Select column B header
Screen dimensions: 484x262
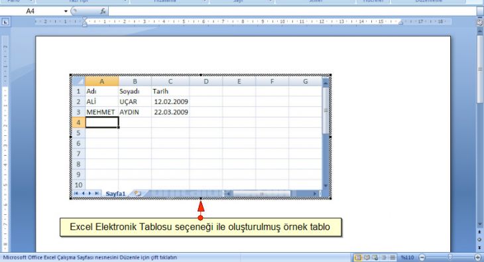coord(135,82)
